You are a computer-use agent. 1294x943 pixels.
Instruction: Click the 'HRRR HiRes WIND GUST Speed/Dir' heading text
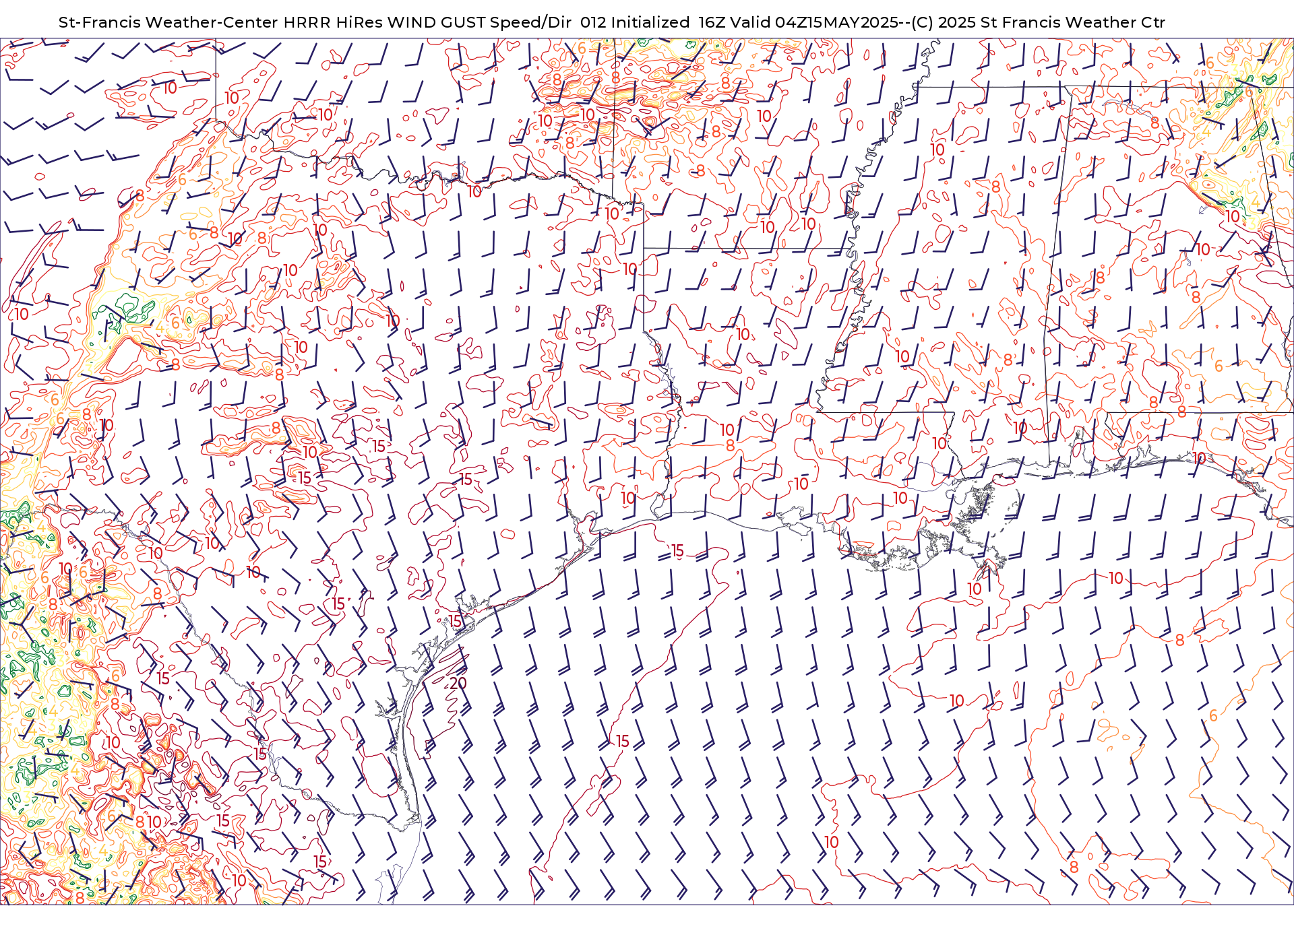coord(427,22)
